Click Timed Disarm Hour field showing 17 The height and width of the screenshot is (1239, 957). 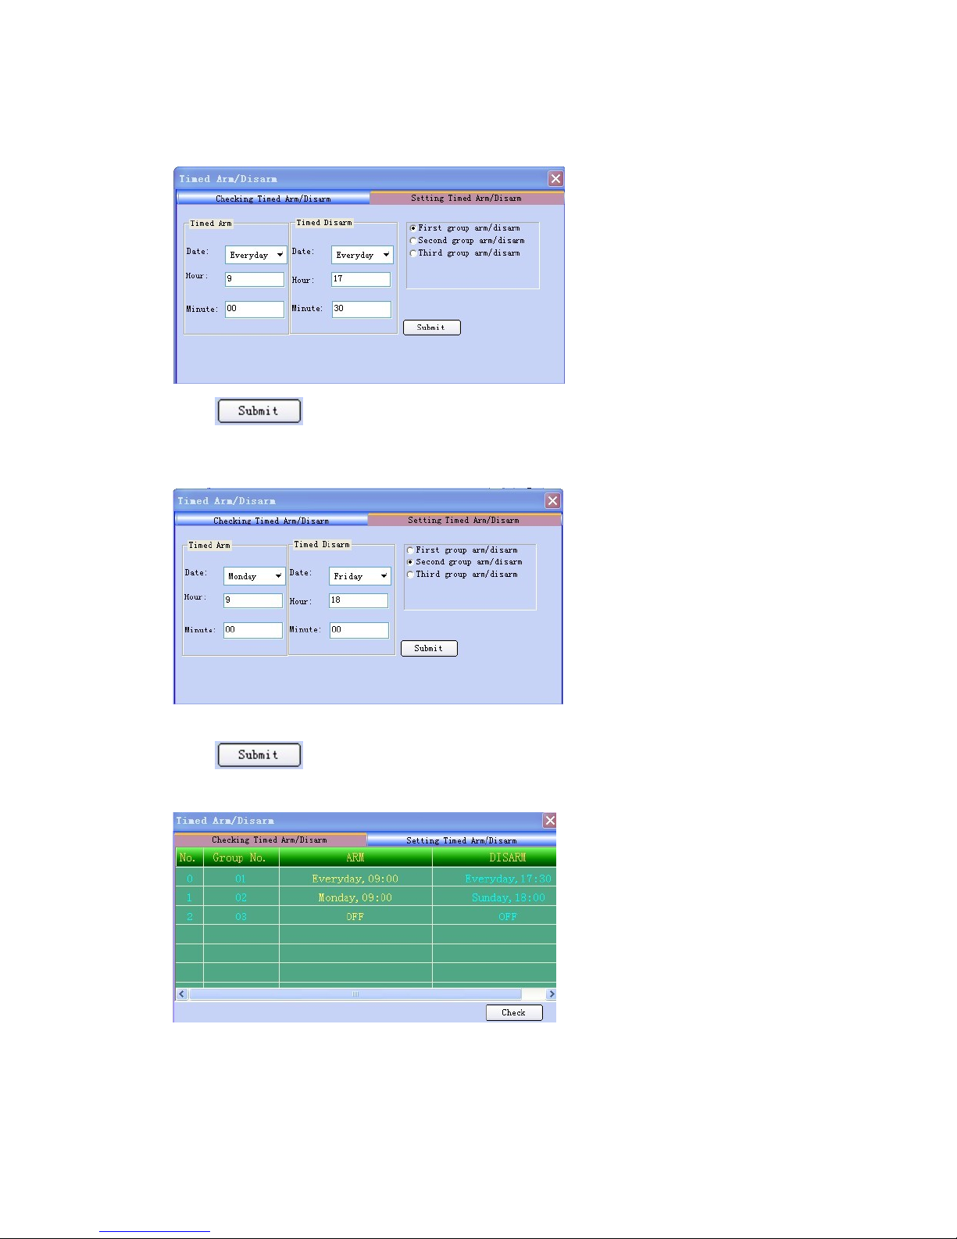click(361, 279)
